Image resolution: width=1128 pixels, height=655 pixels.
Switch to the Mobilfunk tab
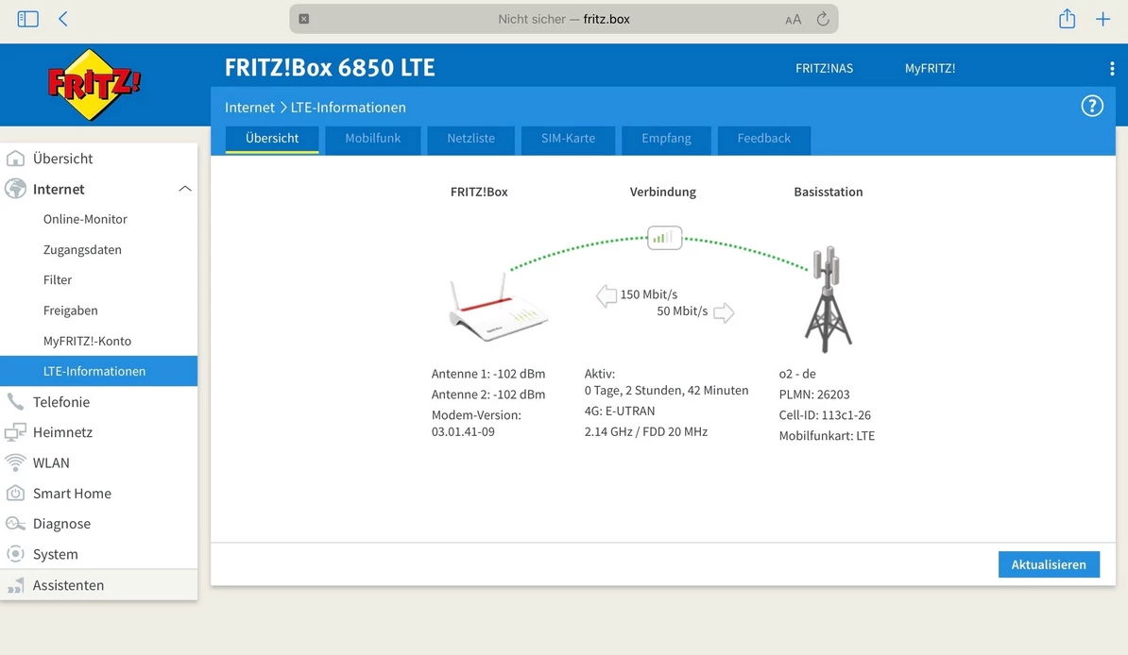pos(372,139)
